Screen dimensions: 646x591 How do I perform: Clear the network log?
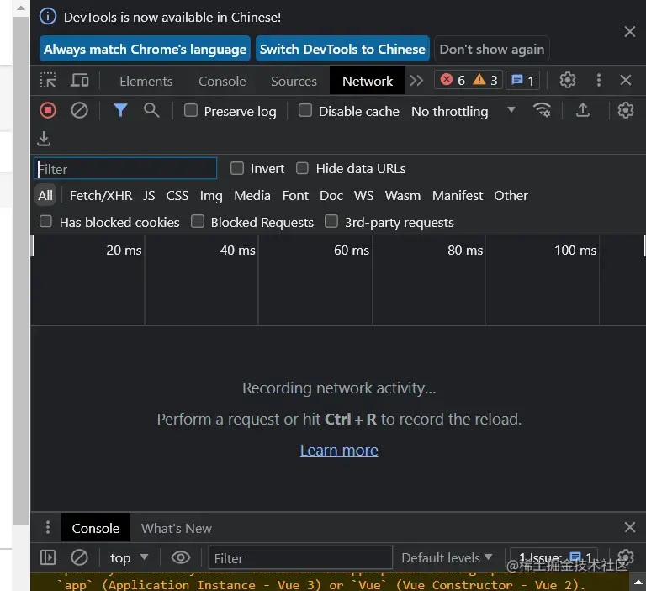[79, 110]
